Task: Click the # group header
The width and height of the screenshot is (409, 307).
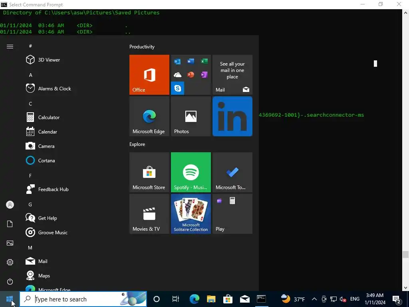Action: (30, 46)
